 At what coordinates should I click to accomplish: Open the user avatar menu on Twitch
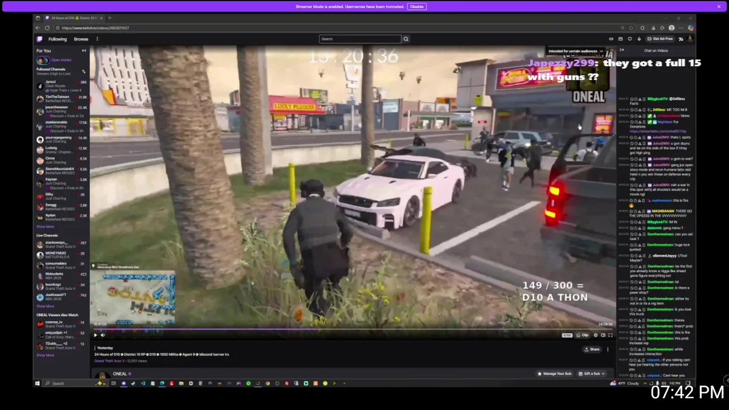pos(690,39)
